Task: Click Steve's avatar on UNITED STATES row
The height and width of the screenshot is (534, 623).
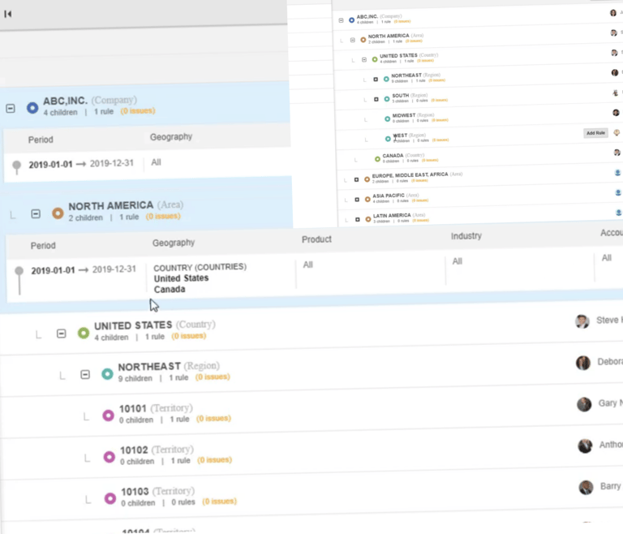Action: (582, 321)
